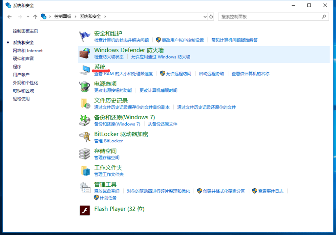Click the 存储空间 drives icon

click(85, 154)
